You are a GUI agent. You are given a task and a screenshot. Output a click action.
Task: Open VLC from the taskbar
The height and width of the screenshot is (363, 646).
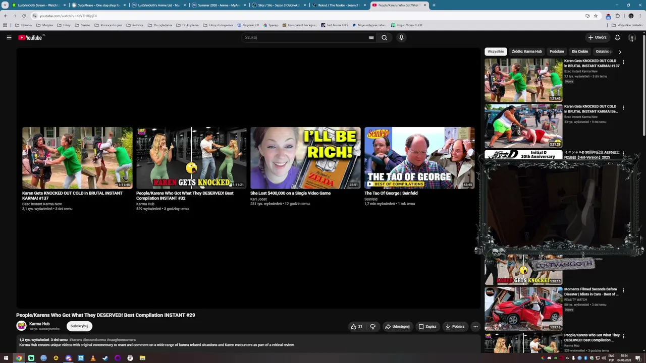(93, 358)
